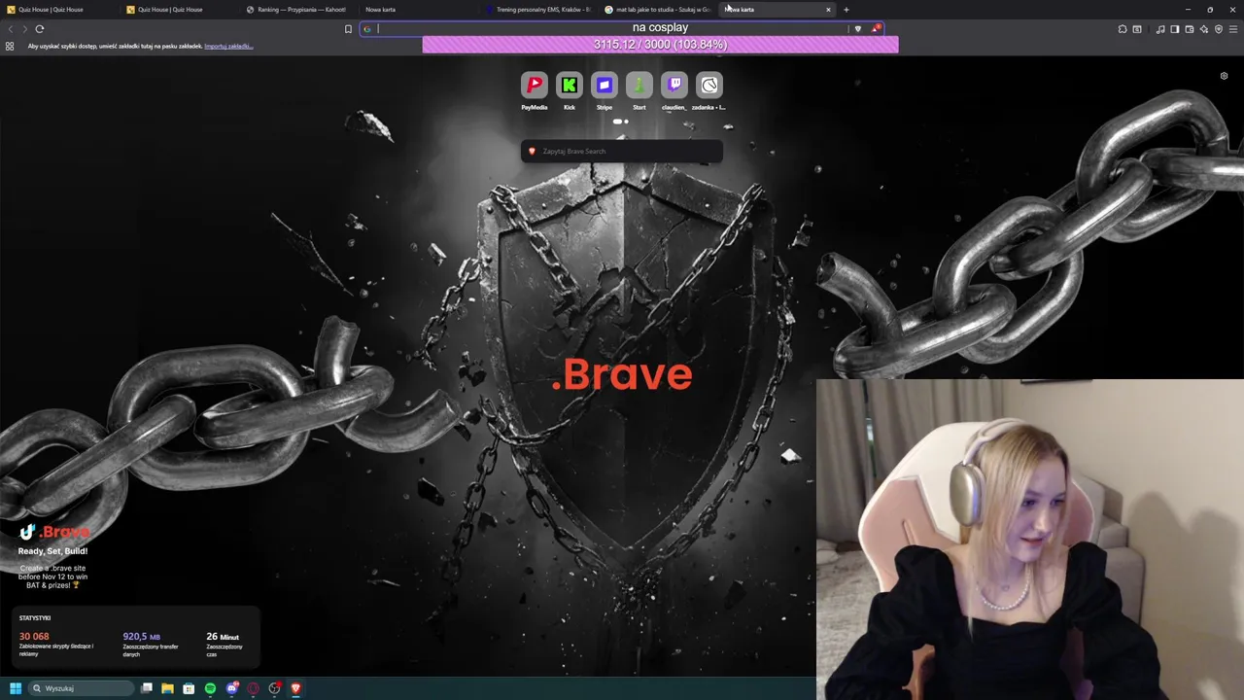The width and height of the screenshot is (1244, 700).
Task: Open Brave main menu hamburger icon
Action: coord(1233,29)
